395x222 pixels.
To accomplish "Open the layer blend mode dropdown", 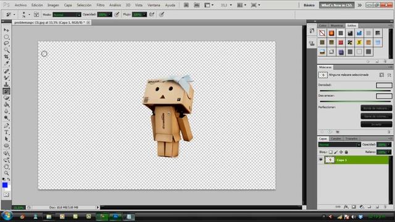I will pyautogui.click(x=339, y=145).
